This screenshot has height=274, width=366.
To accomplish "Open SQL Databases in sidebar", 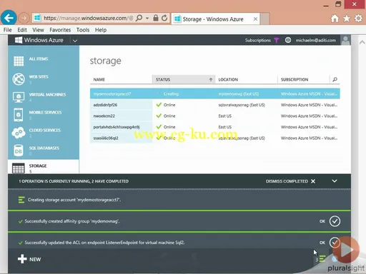I will 44,150.
